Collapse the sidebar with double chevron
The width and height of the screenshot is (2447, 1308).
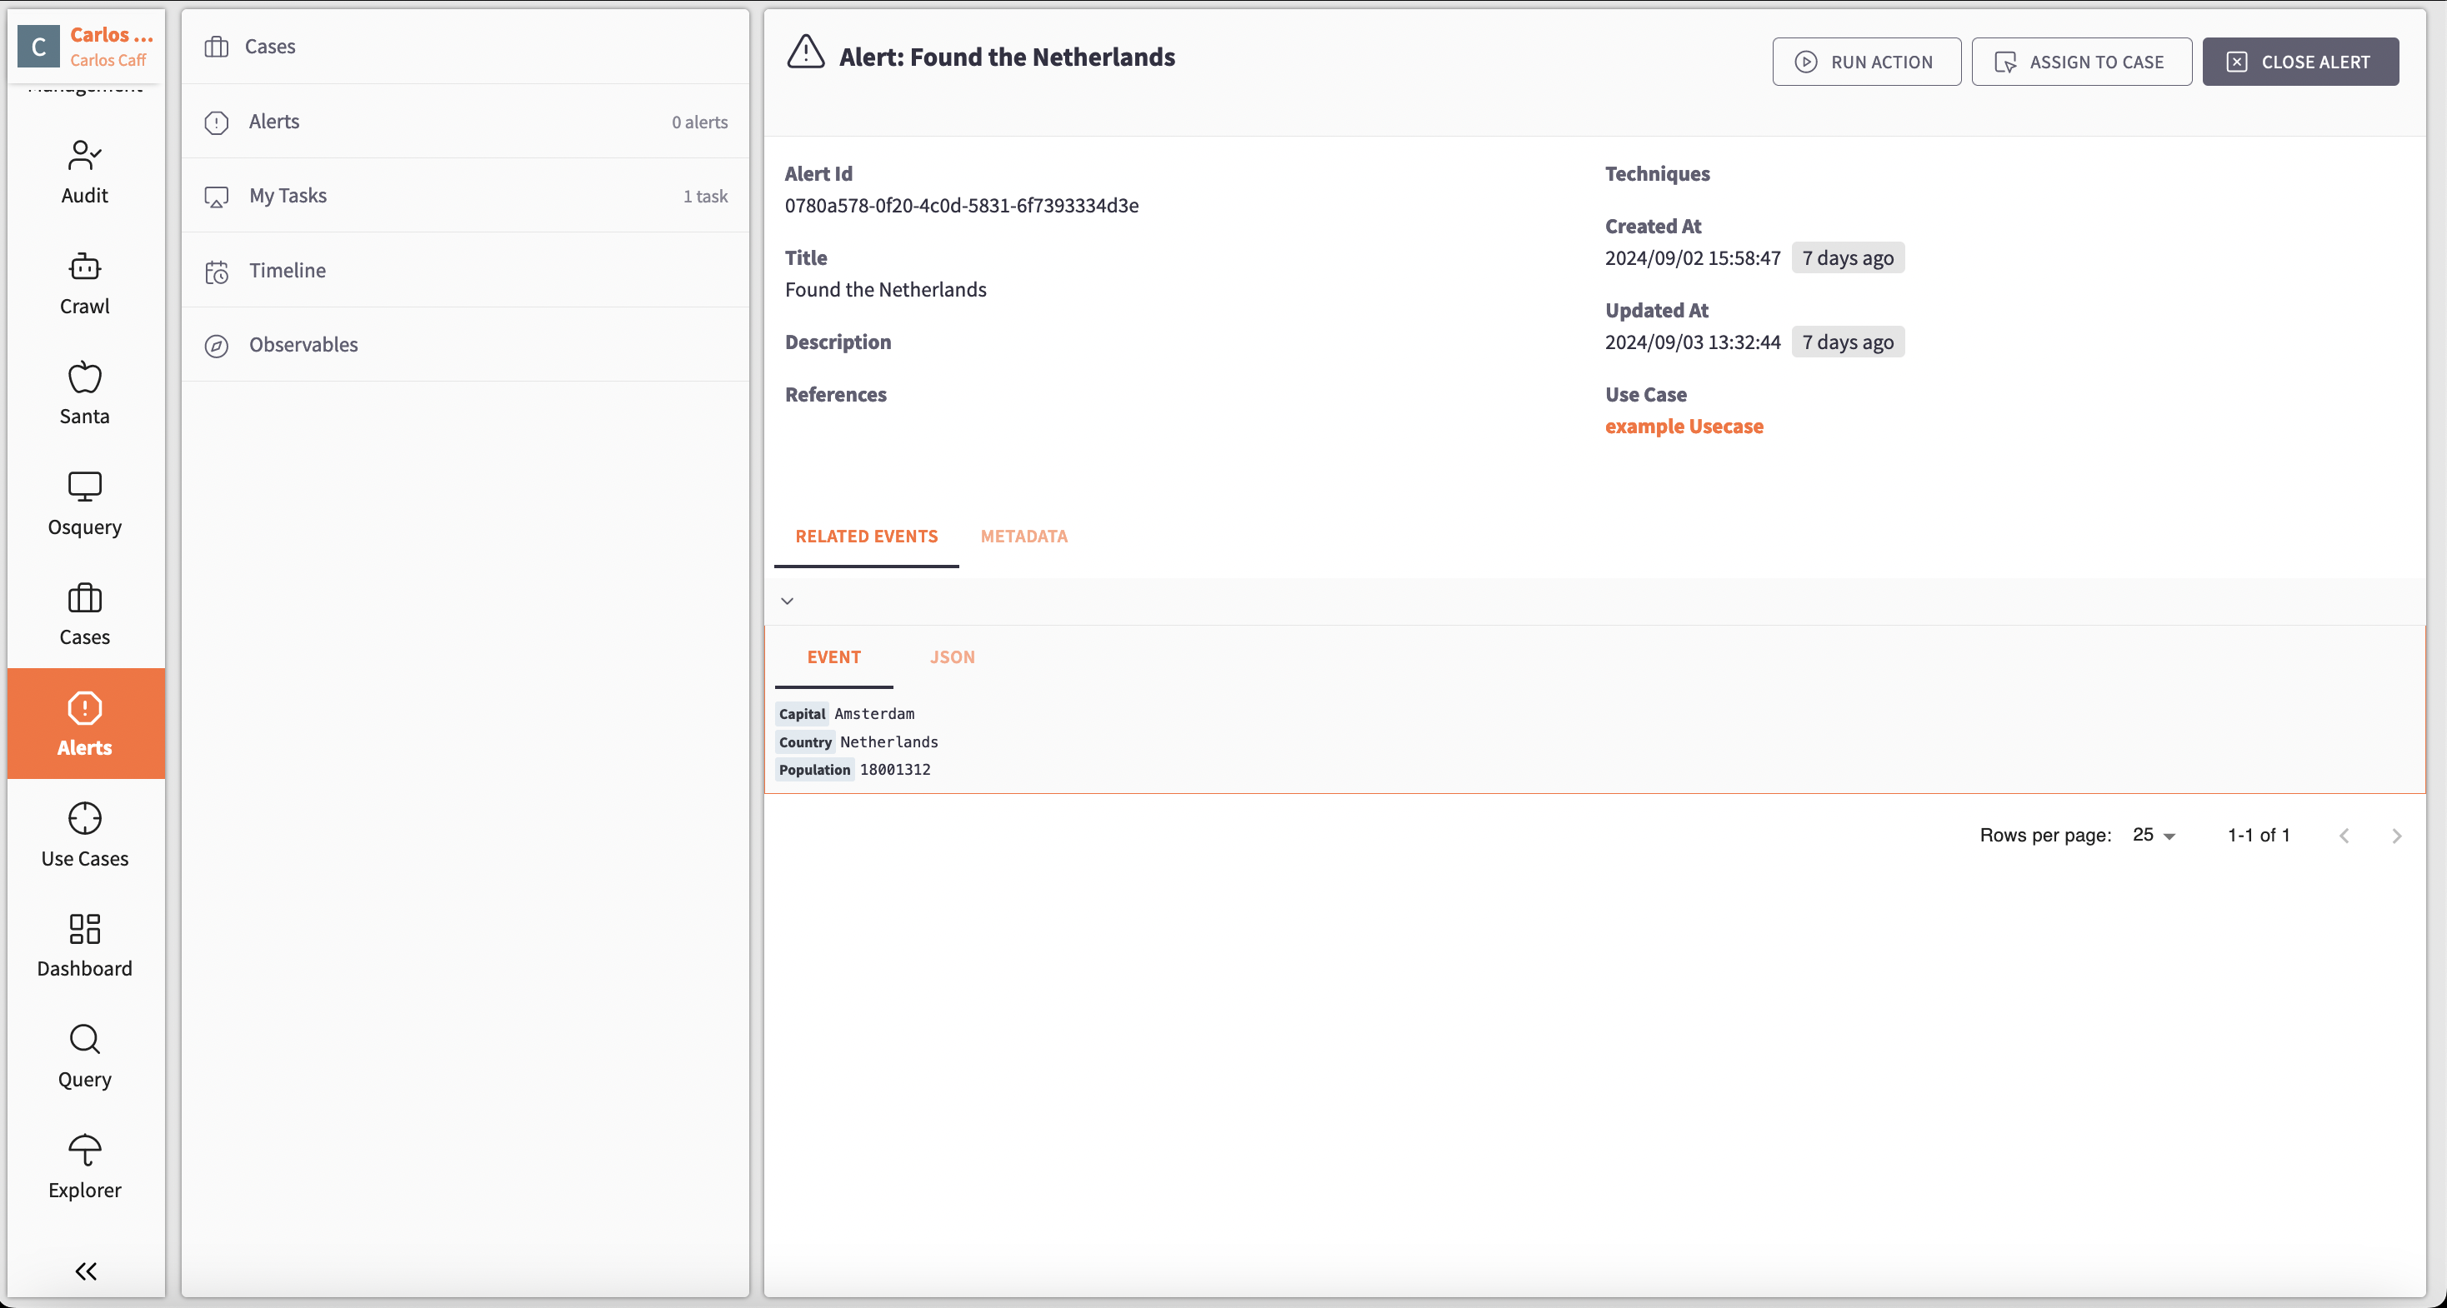(x=86, y=1271)
